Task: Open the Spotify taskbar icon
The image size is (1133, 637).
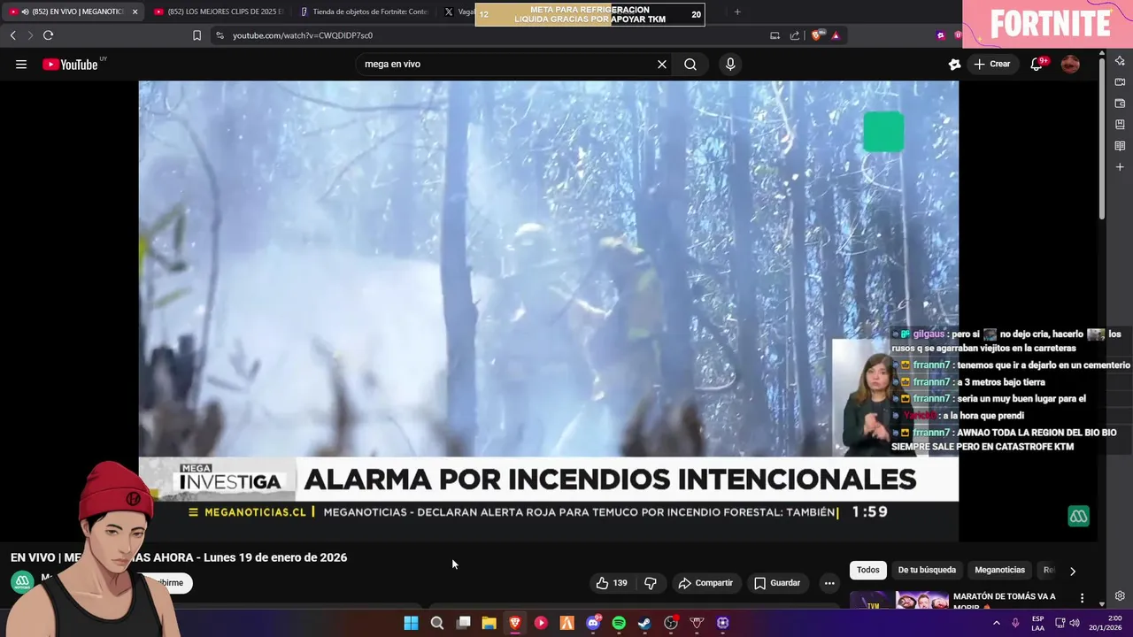Action: pos(619,623)
